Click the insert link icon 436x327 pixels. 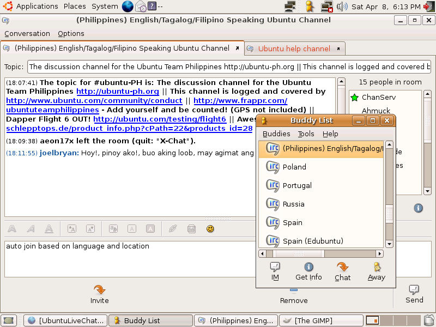[173, 229]
